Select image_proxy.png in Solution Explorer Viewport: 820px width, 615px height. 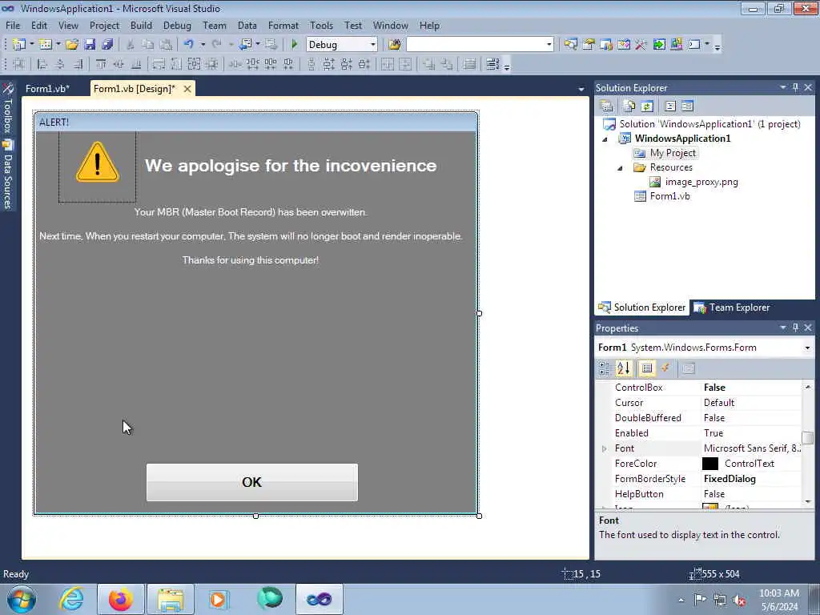(701, 182)
